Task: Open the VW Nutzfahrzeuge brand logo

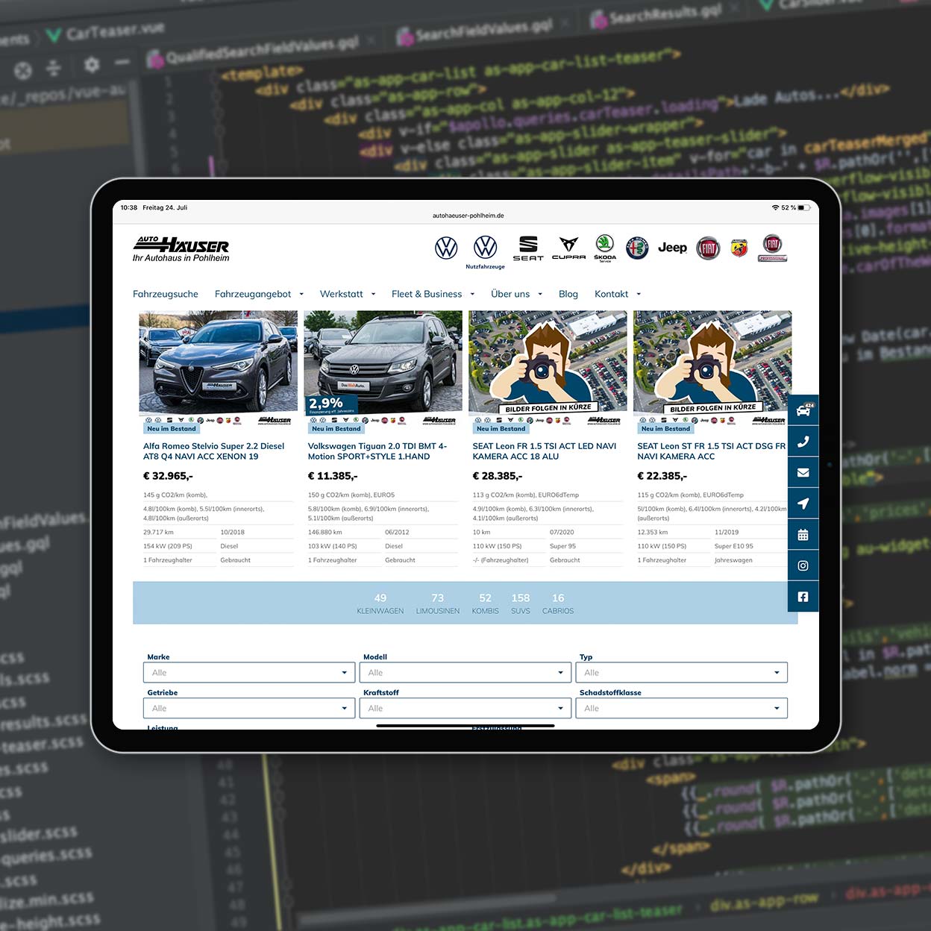Action: (486, 251)
